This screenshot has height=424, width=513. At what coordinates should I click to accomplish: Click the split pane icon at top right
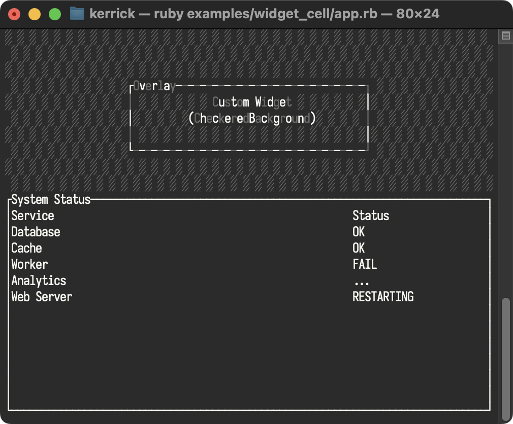(x=505, y=36)
